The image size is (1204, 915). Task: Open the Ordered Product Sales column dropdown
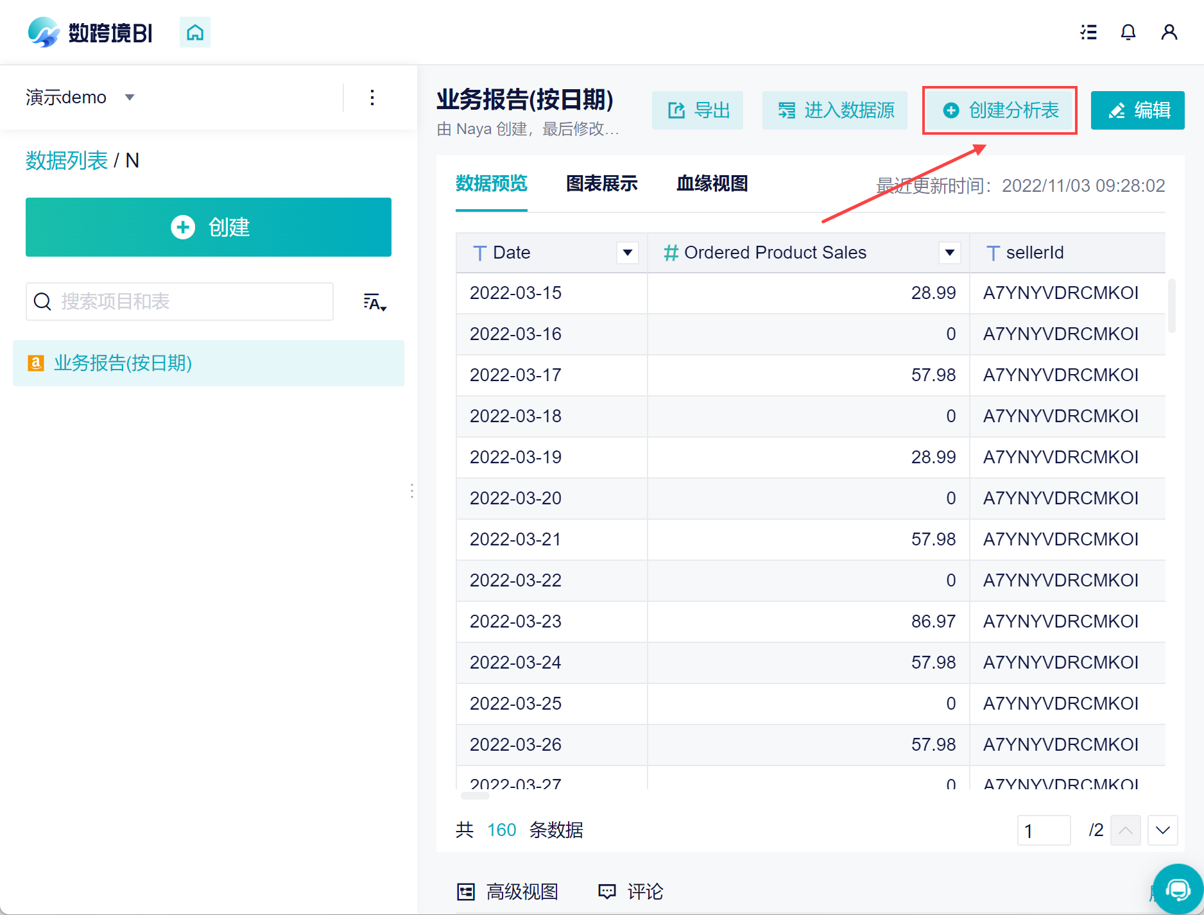950,253
